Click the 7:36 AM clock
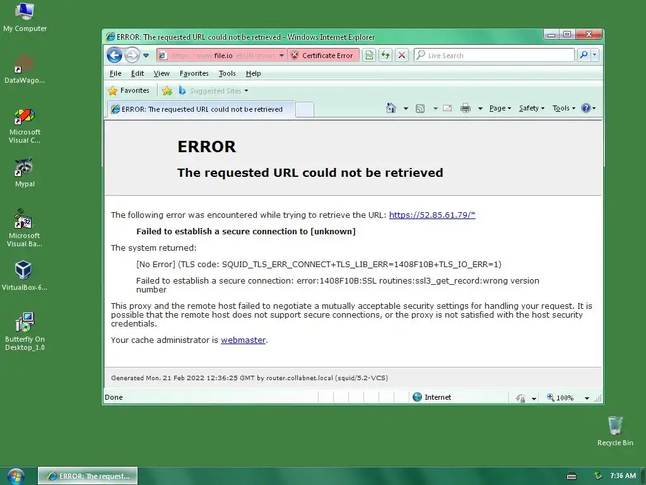Viewport: 646px width, 485px height. (623, 476)
